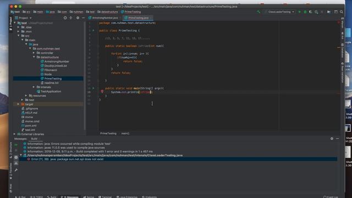Toggle the warnings filter icon in Messages sidebar

[16, 163]
